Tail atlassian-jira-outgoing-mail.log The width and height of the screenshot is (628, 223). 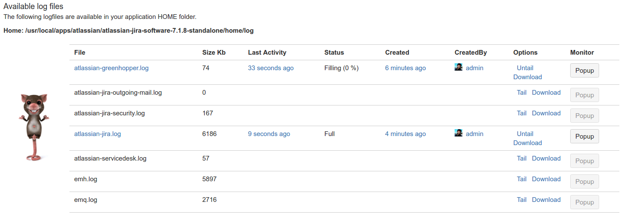521,93
